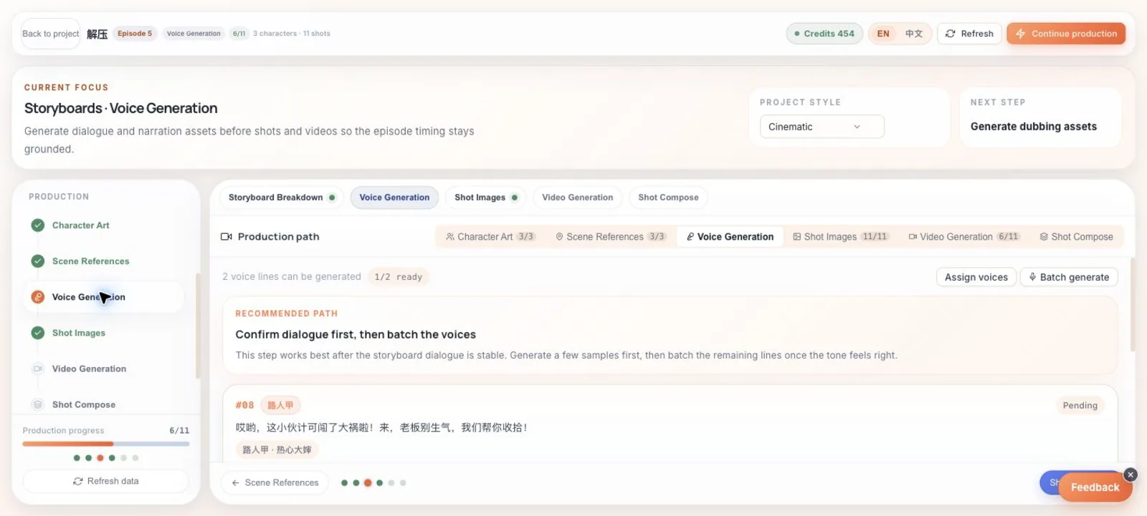This screenshot has height=516, width=1147.
Task: Click the lightning icon in Continue production
Action: (1020, 34)
